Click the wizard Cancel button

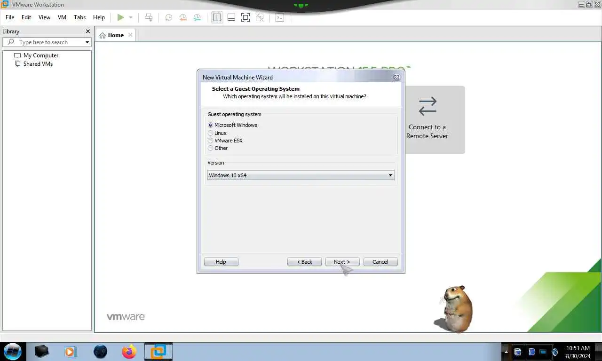[x=380, y=262]
